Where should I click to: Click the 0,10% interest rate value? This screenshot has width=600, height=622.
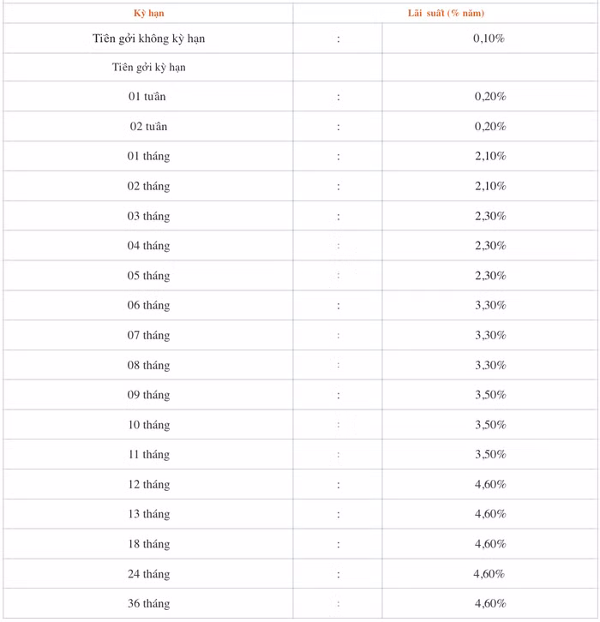pos(489,39)
